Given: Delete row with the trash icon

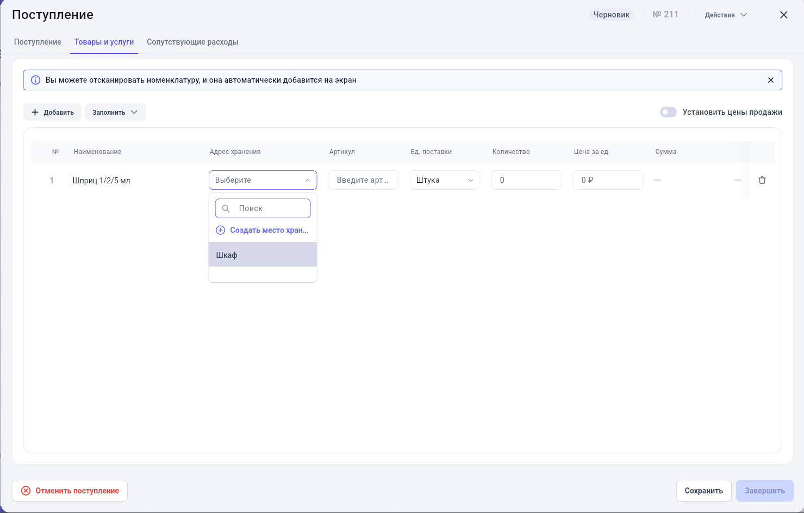Looking at the screenshot, I should 762,180.
